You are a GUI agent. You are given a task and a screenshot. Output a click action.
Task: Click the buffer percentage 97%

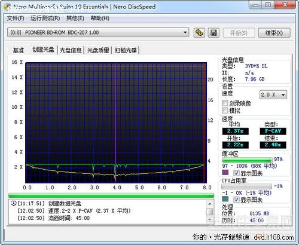coord(278,159)
